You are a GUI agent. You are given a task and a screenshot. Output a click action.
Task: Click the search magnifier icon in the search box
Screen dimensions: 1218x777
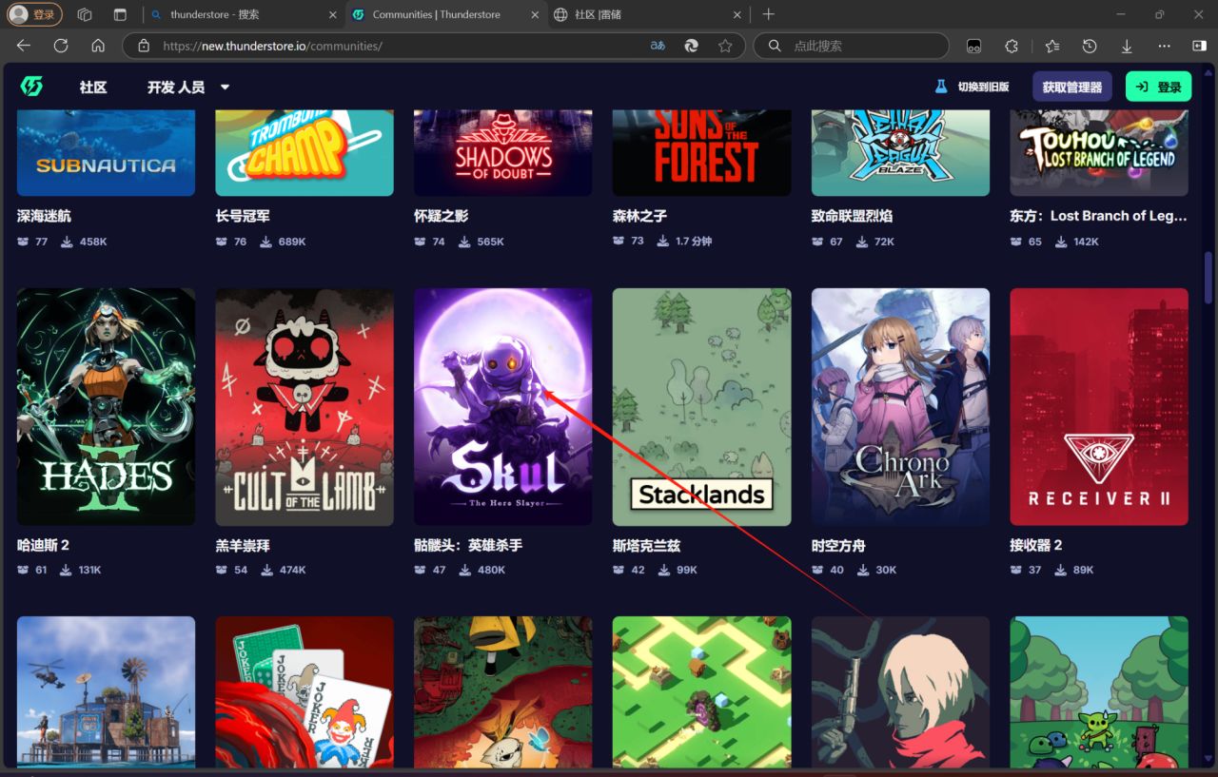[775, 46]
